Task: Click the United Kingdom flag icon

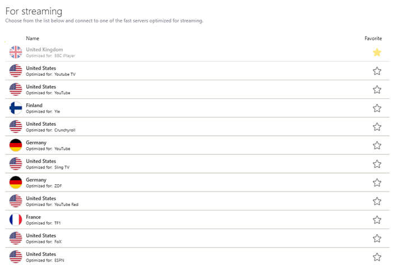Action: [x=16, y=52]
